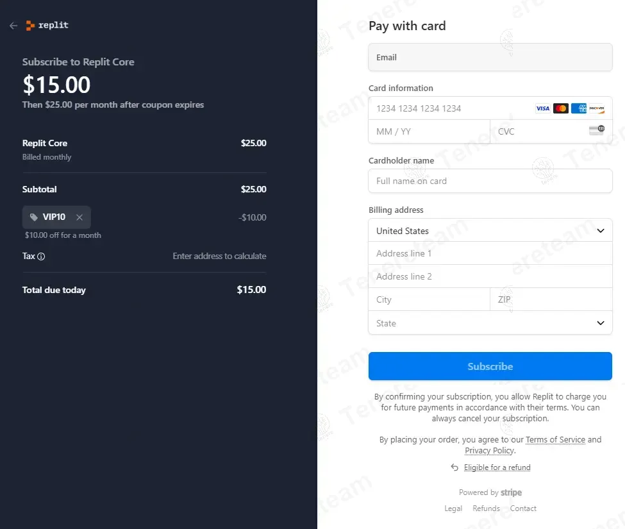Remove the VIP10 coupon code

pyautogui.click(x=79, y=217)
